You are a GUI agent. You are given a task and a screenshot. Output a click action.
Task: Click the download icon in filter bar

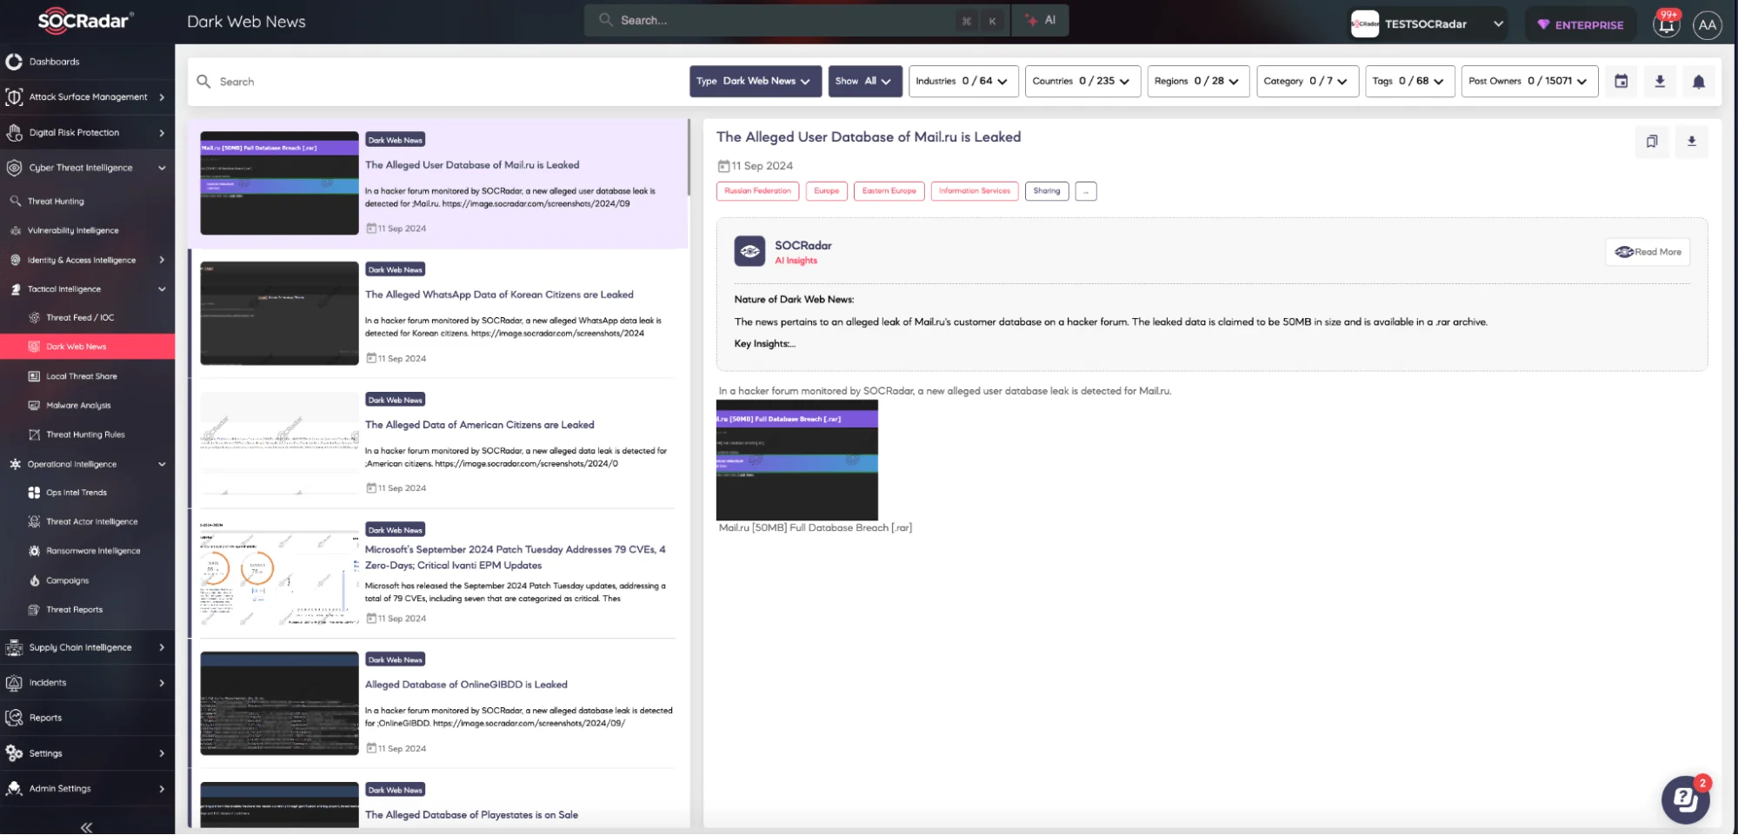coord(1660,82)
